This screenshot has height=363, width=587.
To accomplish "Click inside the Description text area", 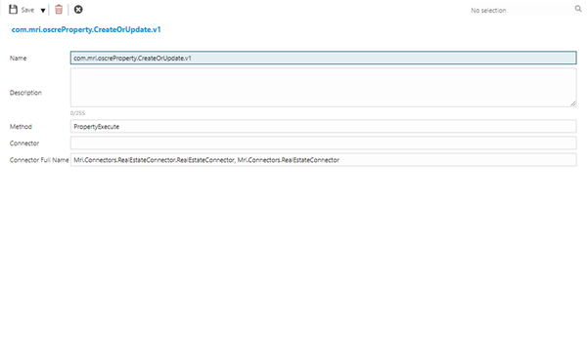I will click(324, 88).
